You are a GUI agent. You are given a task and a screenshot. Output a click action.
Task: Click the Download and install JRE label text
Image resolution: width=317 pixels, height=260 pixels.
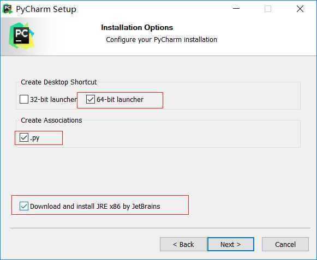(x=95, y=206)
